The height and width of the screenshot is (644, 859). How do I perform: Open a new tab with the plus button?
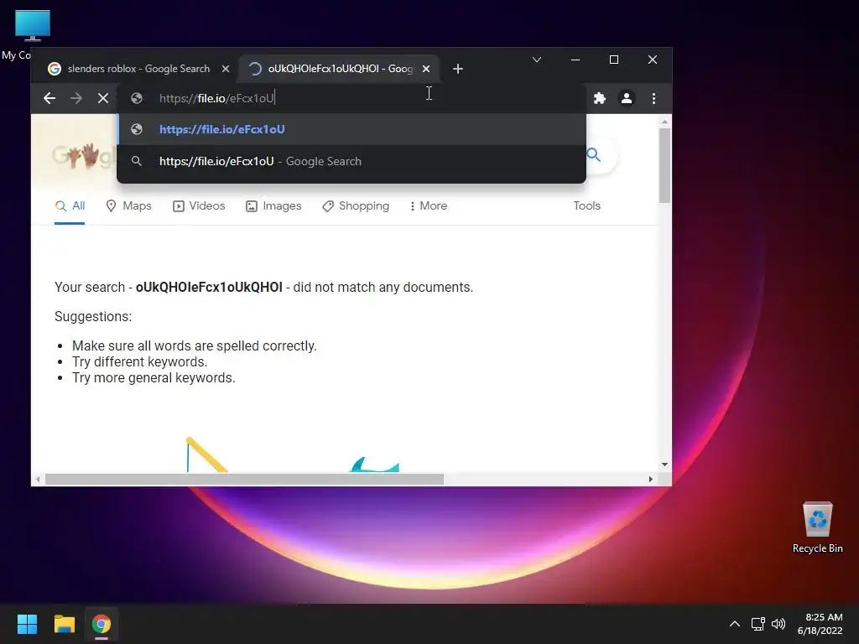pos(458,69)
